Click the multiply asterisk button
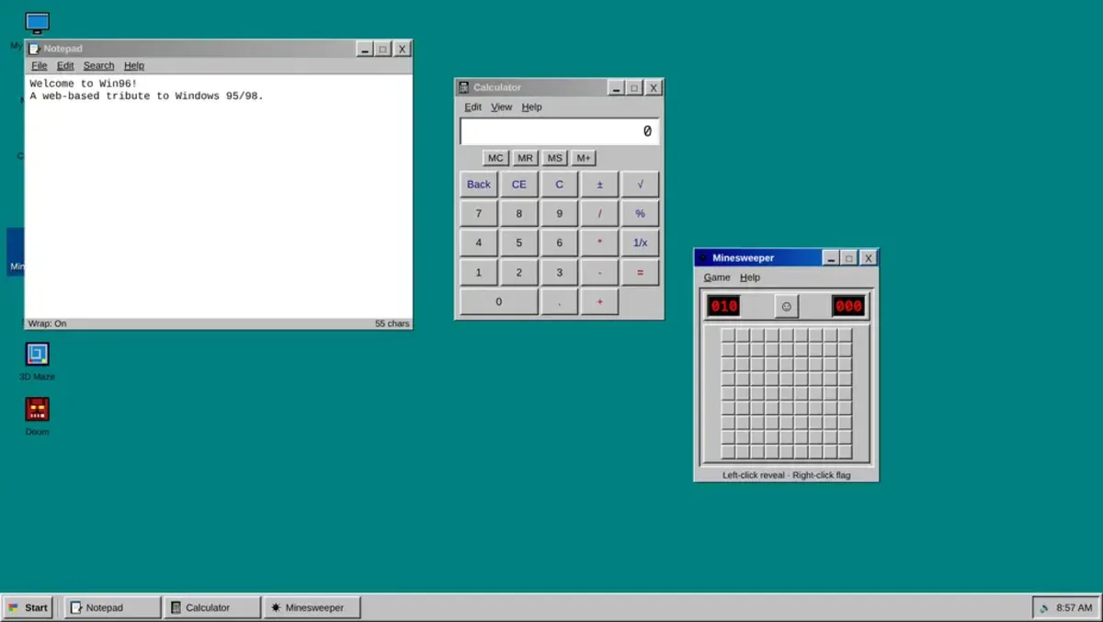This screenshot has height=622, width=1103. pos(599,243)
